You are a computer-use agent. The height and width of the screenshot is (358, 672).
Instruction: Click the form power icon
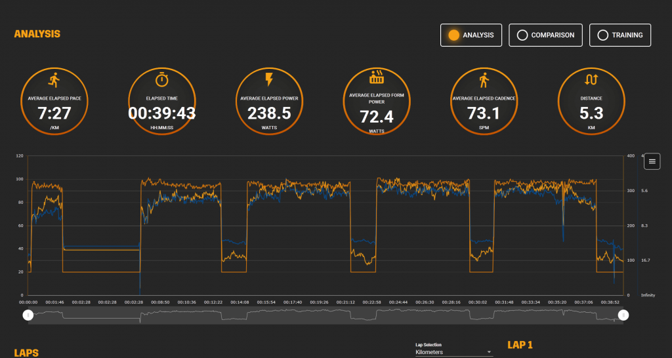click(377, 77)
